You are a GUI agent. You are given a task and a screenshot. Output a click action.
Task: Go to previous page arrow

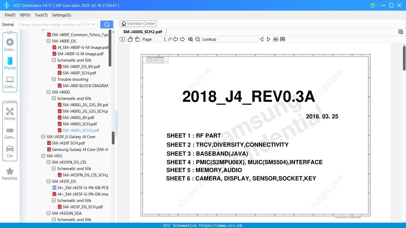point(175,39)
